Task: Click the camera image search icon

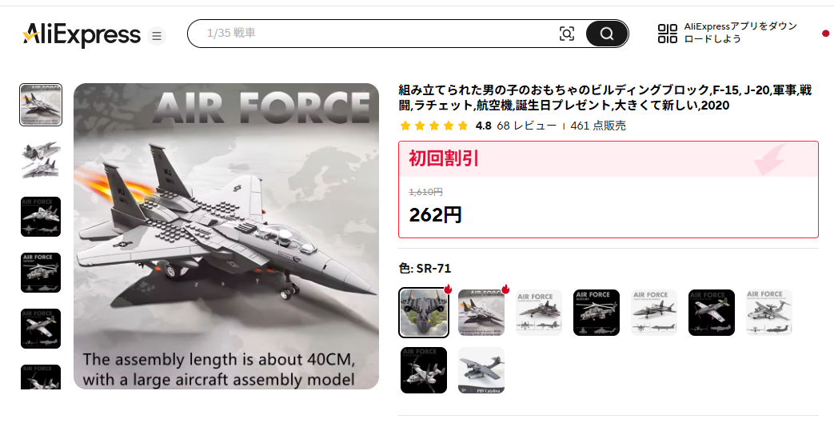Action: [x=567, y=34]
